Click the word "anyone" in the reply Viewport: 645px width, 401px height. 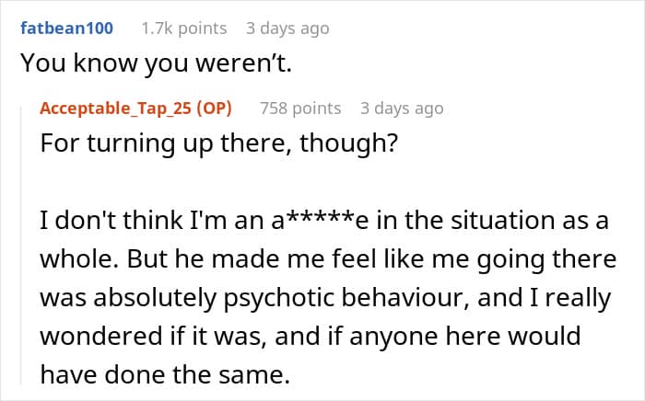[394, 337]
